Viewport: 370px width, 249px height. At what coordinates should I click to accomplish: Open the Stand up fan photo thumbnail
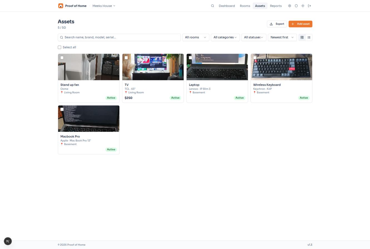point(89,67)
